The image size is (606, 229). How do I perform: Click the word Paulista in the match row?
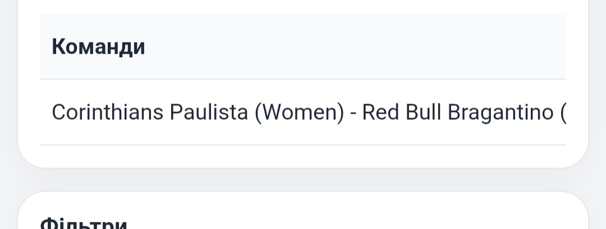[209, 113]
